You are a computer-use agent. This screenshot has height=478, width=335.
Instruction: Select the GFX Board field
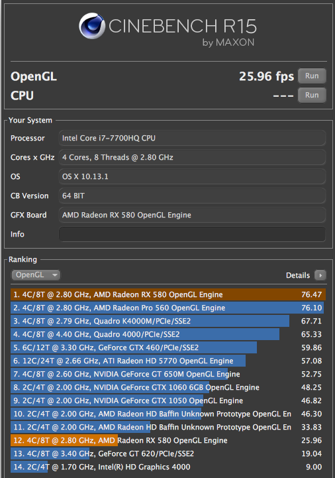click(192, 215)
